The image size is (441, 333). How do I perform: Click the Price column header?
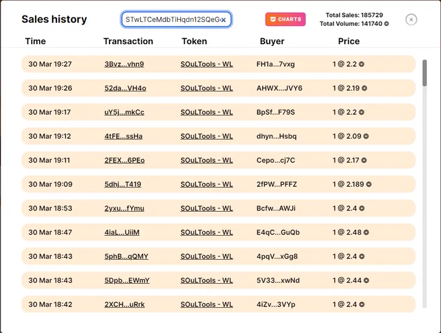(349, 41)
